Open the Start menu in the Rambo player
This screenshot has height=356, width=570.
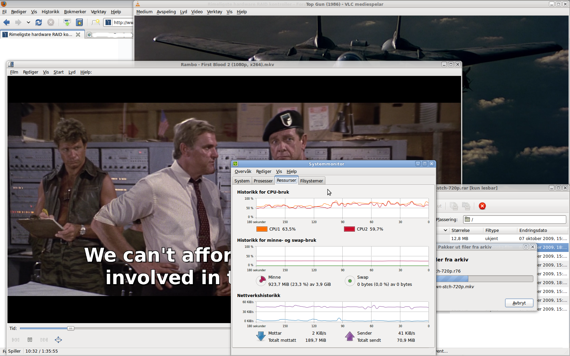[x=58, y=72]
